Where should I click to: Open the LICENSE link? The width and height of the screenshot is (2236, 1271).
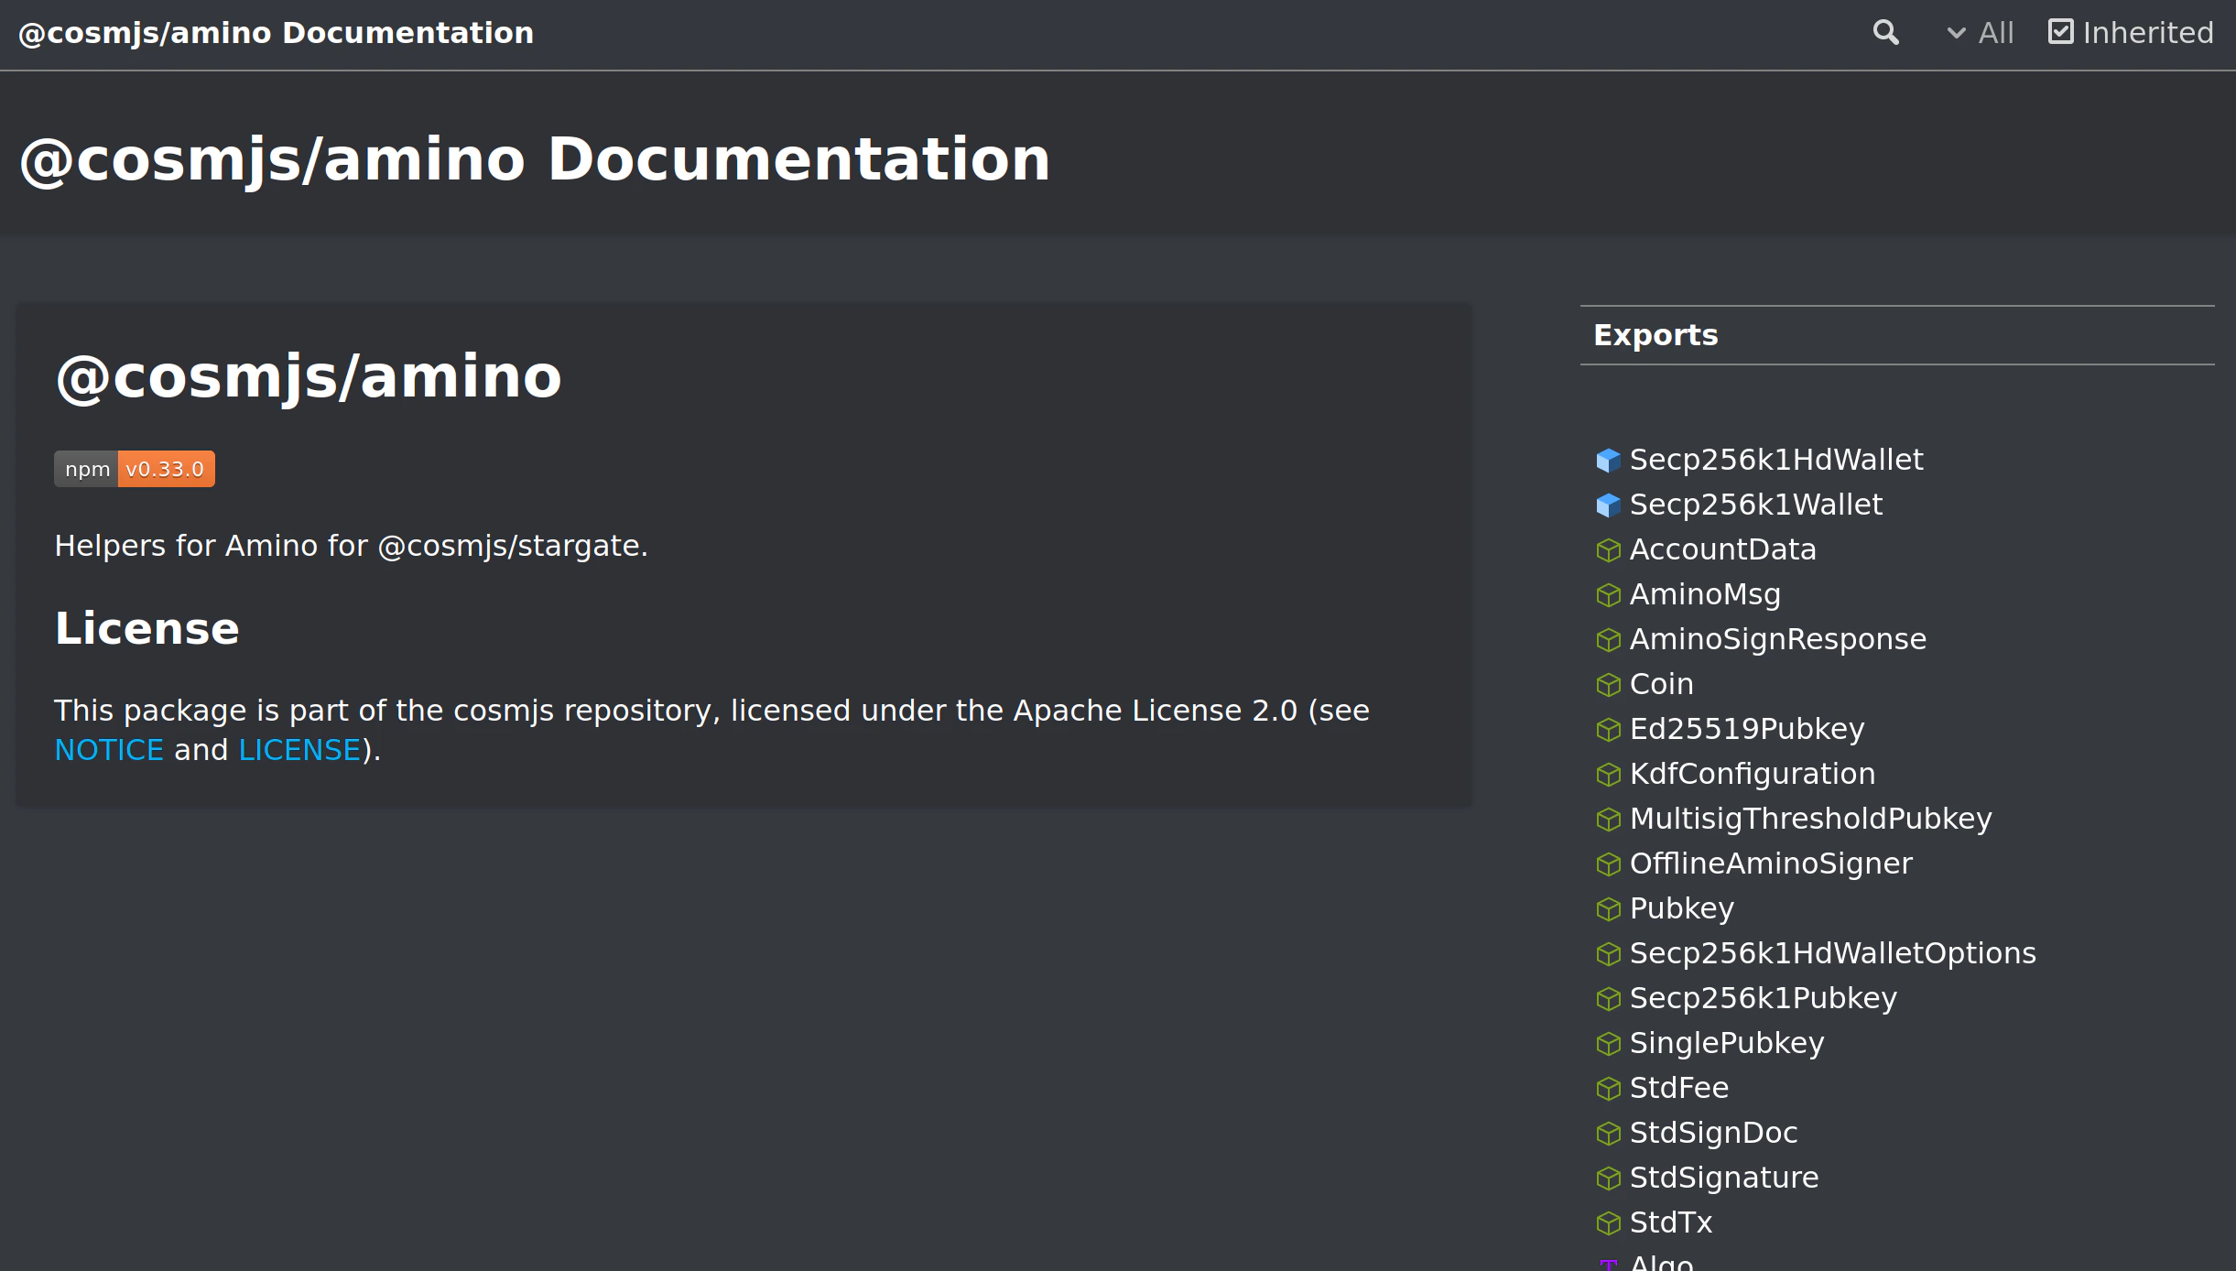point(298,749)
